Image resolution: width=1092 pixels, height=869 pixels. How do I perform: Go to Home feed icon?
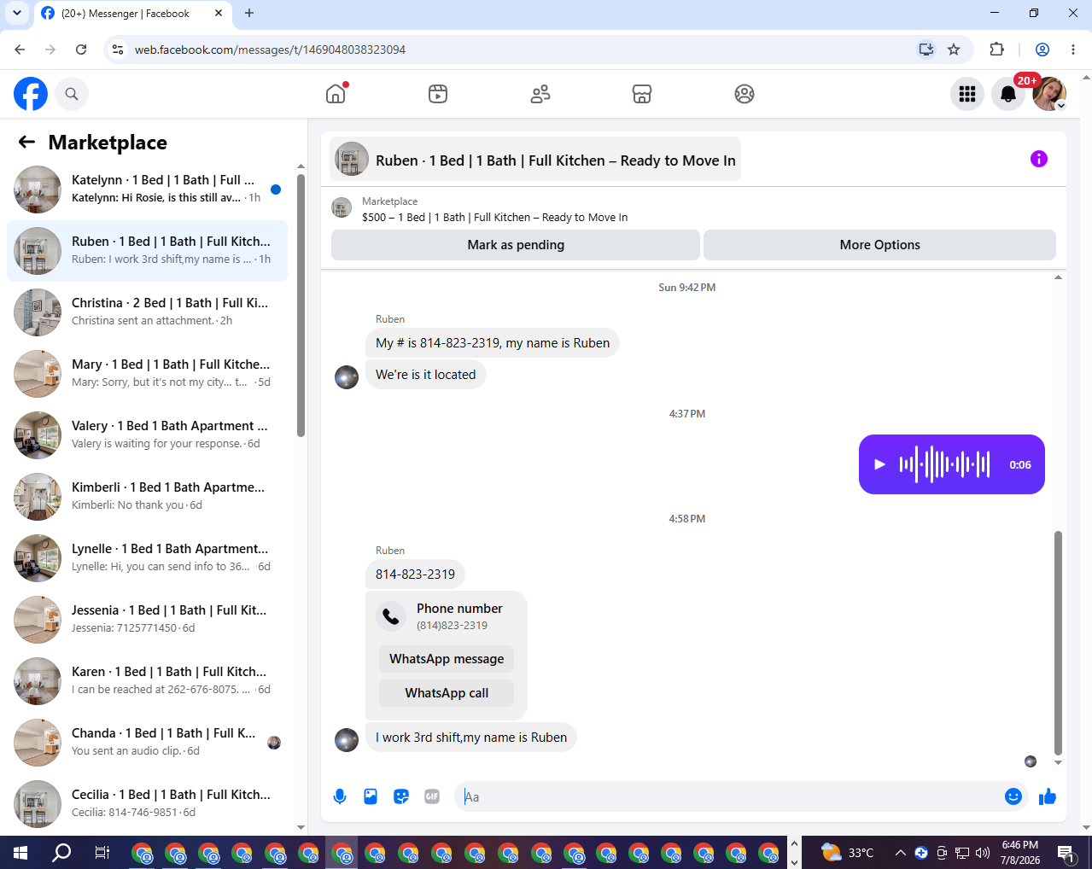point(336,94)
